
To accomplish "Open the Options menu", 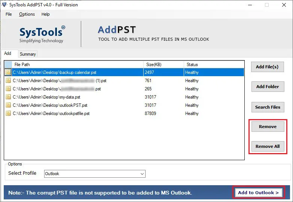I will click(27, 14).
